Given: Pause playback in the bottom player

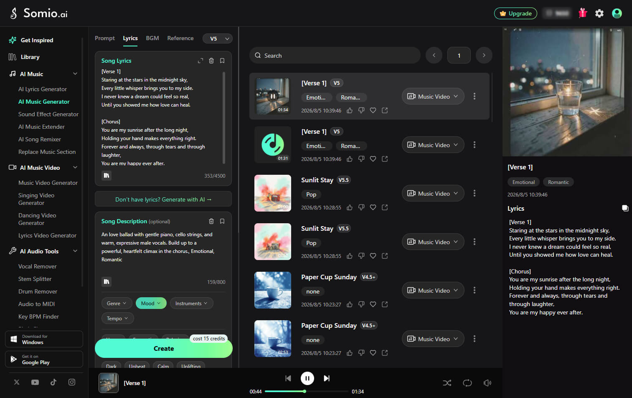Looking at the screenshot, I should 307,378.
